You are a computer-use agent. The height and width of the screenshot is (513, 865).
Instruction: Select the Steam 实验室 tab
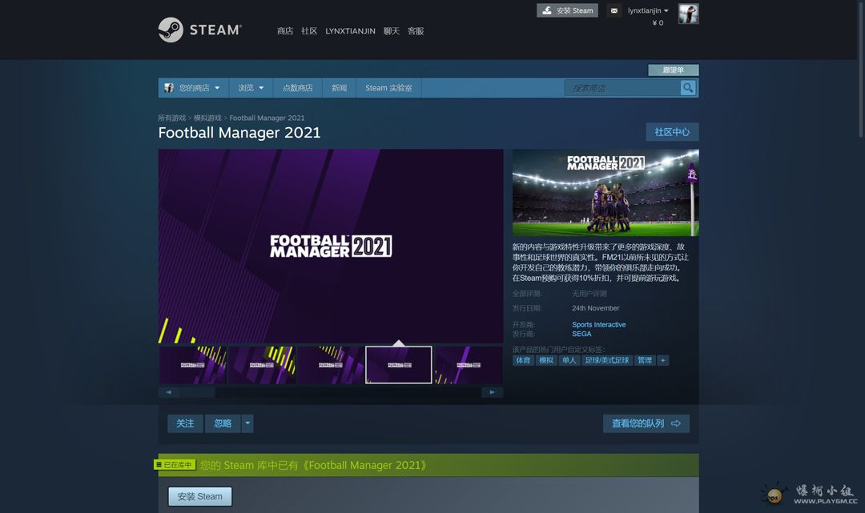[388, 87]
